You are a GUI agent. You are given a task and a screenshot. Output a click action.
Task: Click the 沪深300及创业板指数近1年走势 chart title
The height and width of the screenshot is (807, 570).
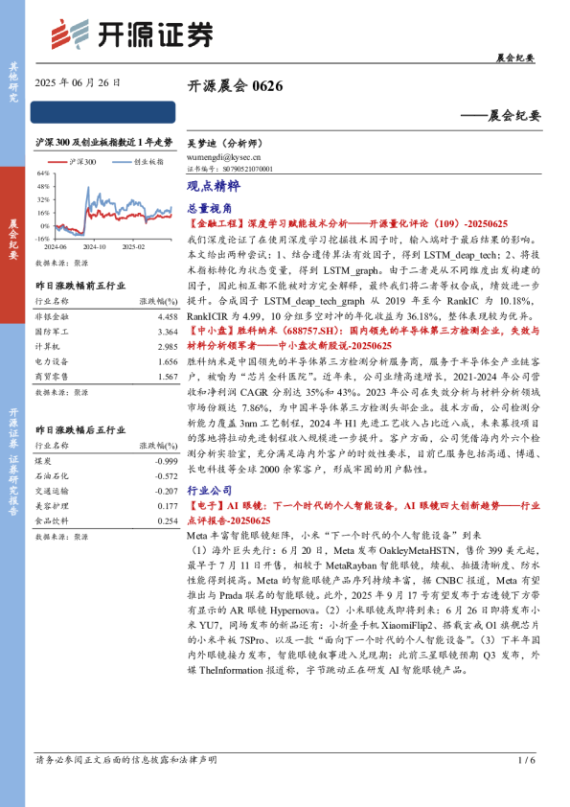pyautogui.click(x=103, y=143)
